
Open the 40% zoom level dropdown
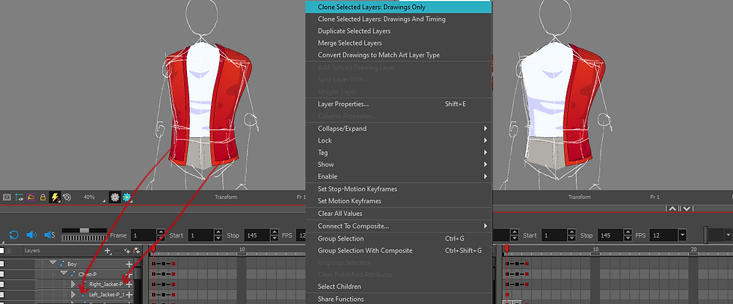pos(104,201)
